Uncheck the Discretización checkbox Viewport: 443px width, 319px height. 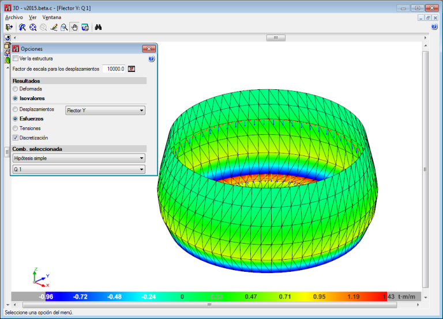16,138
